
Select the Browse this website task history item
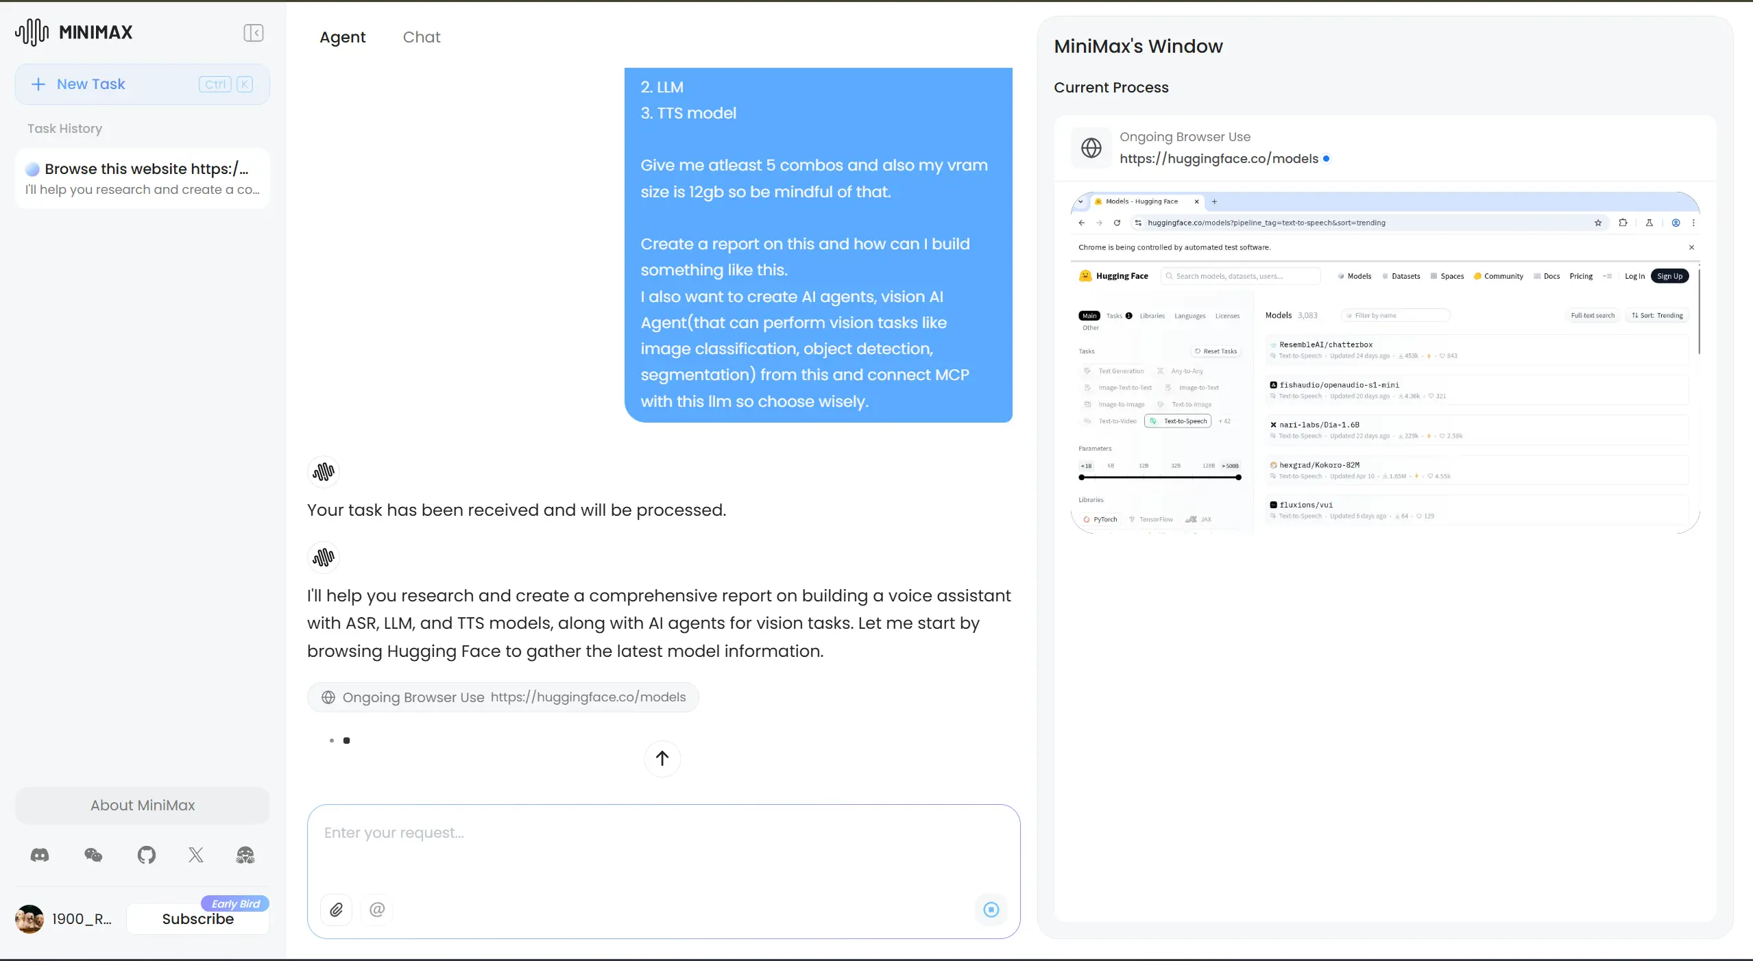point(142,178)
